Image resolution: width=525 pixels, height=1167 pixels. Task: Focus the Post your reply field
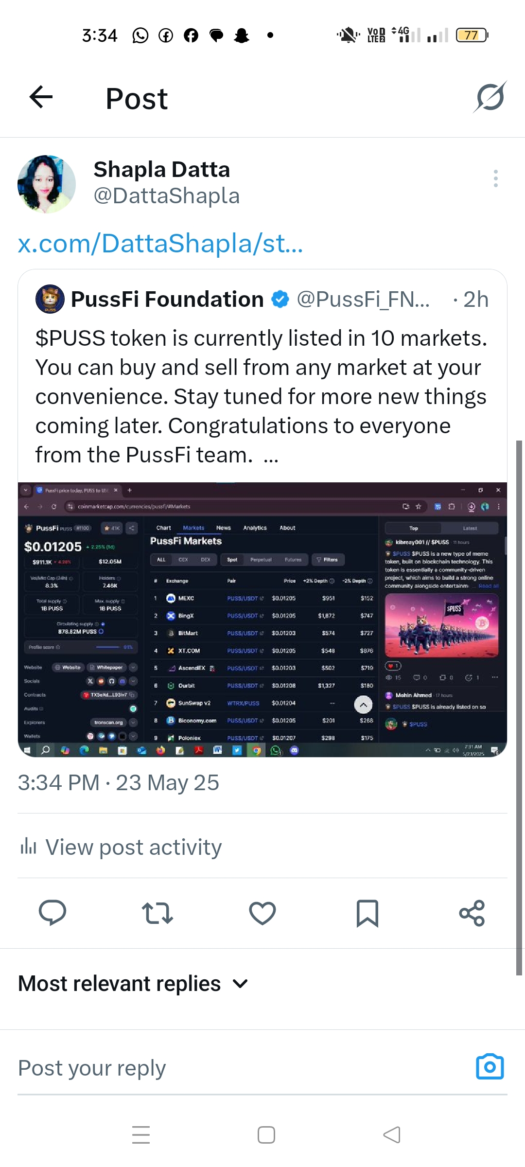(x=243, y=1068)
